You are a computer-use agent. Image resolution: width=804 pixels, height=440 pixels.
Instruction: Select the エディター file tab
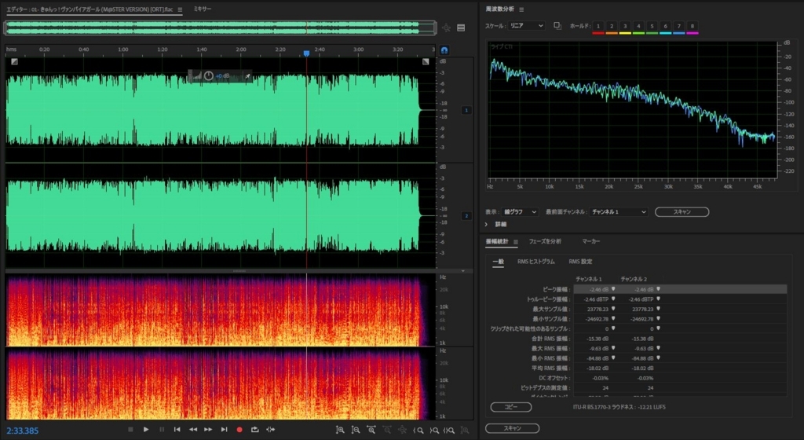click(90, 9)
